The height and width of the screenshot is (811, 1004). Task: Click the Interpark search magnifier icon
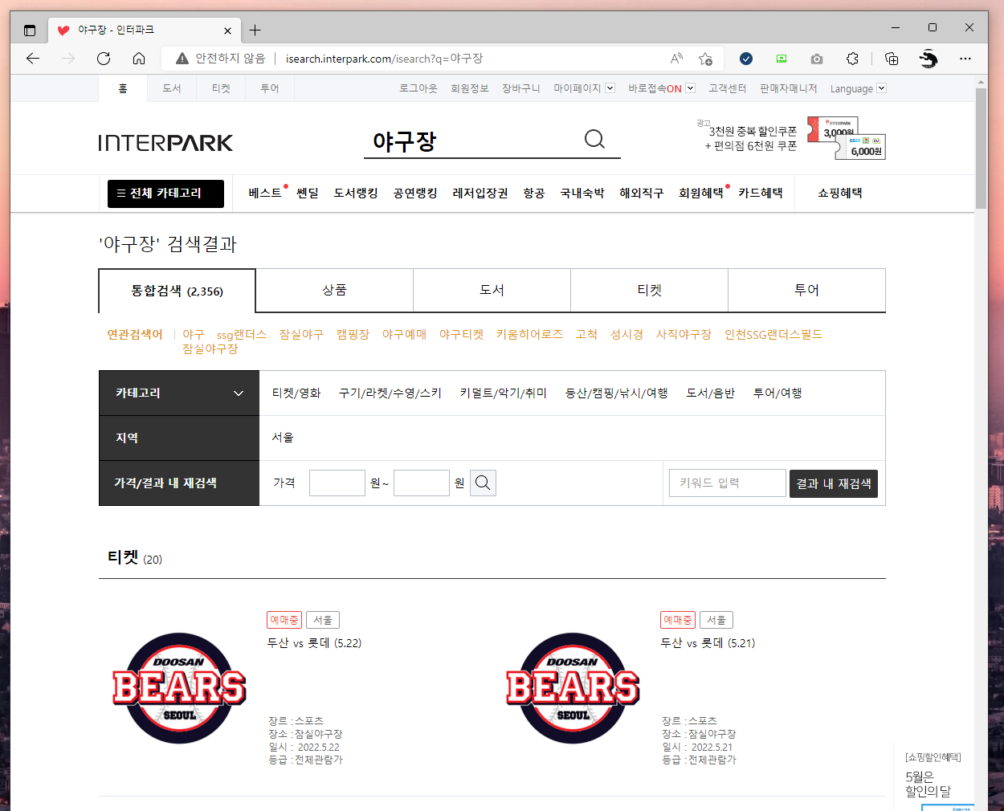594,140
